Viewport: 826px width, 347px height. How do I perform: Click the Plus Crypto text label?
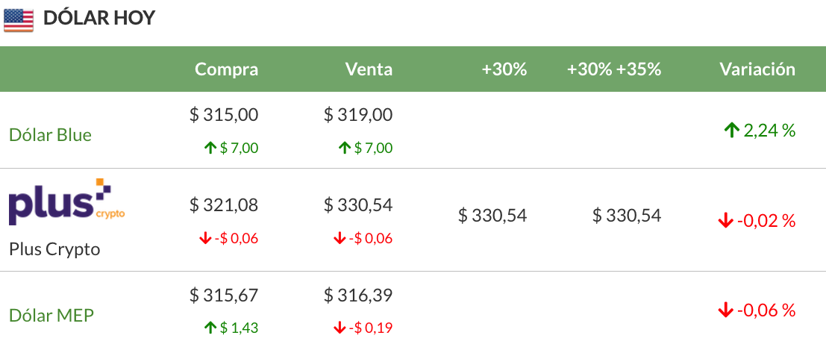(x=54, y=249)
